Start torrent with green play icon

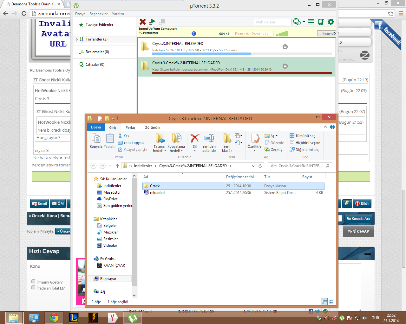pyautogui.click(x=153, y=22)
